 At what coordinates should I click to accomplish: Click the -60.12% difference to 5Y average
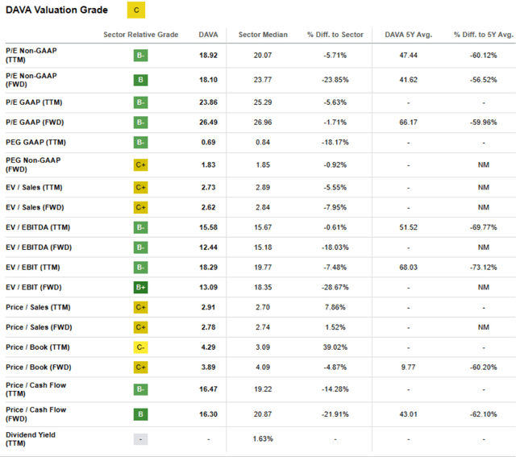pyautogui.click(x=484, y=56)
